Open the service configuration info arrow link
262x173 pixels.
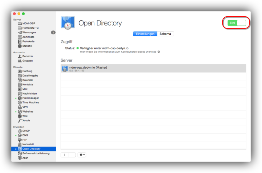(x=159, y=52)
